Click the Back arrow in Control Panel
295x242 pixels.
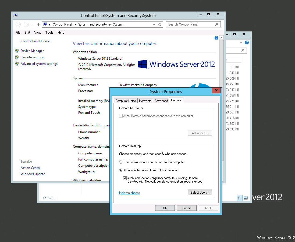(x=18, y=24)
